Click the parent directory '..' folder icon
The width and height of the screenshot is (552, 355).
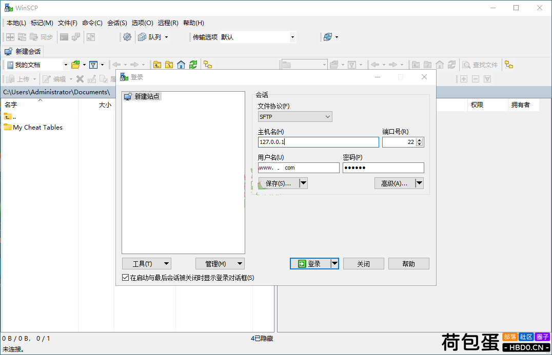point(8,116)
